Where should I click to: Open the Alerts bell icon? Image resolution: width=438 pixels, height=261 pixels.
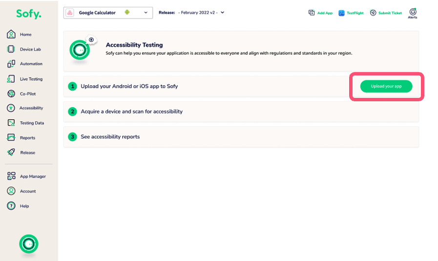click(x=413, y=12)
